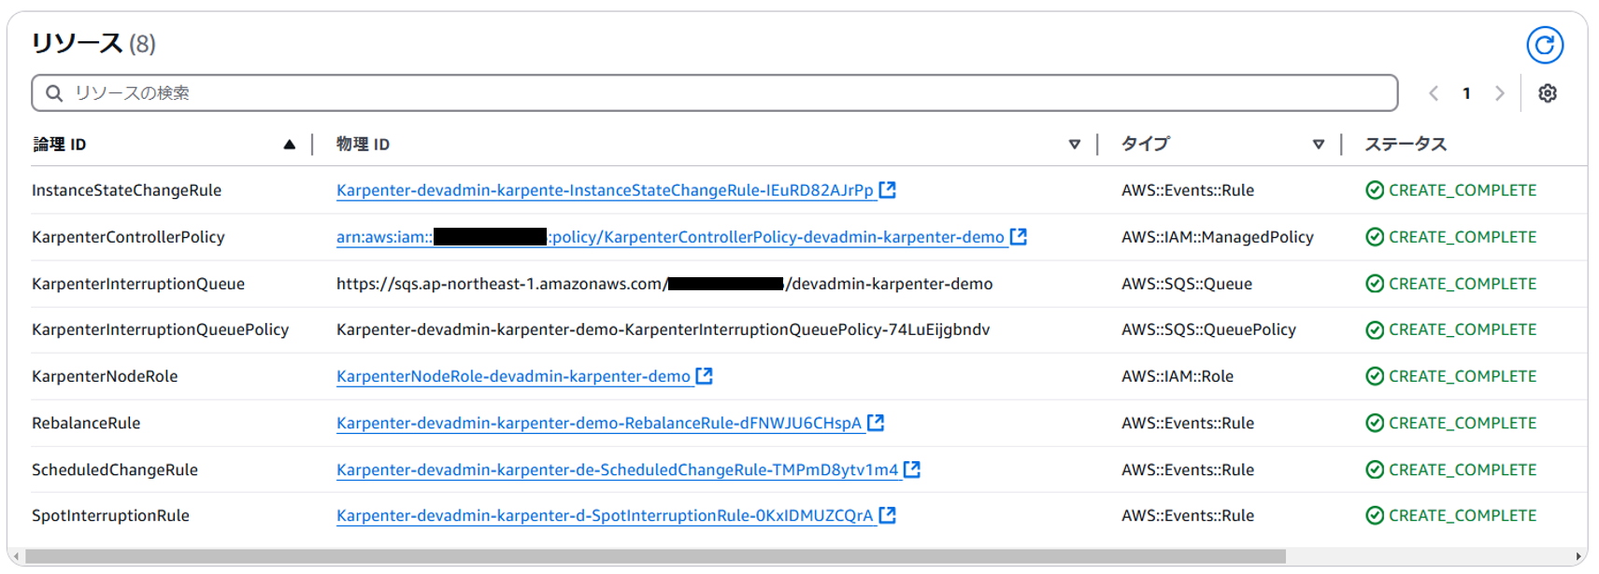Viewport: 1599px width, 574px height.
Task: Click logical ID RebalanceRule
Action: point(86,423)
